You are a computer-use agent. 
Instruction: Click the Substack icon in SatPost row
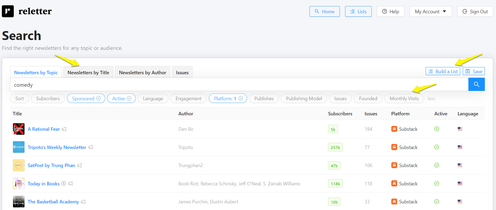394,165
